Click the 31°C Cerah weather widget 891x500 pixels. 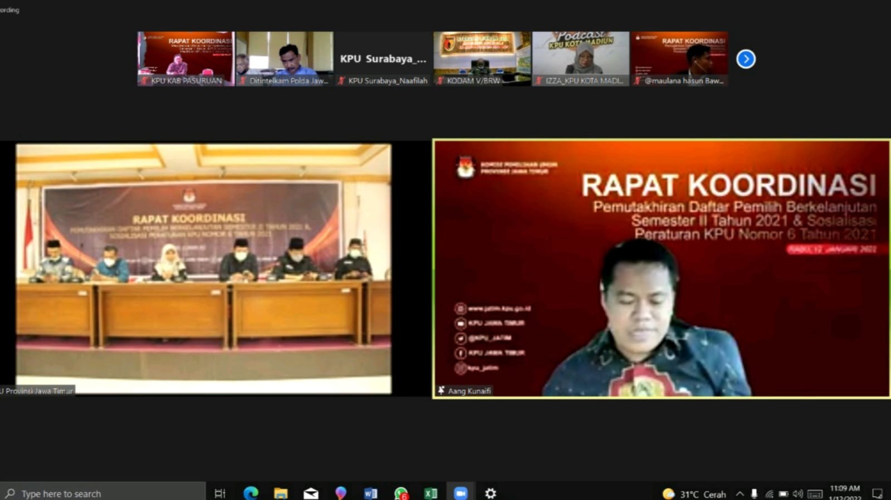pyautogui.click(x=694, y=494)
